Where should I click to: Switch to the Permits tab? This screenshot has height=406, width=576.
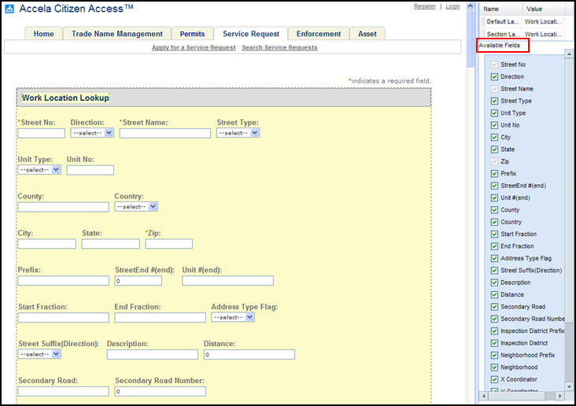(192, 34)
